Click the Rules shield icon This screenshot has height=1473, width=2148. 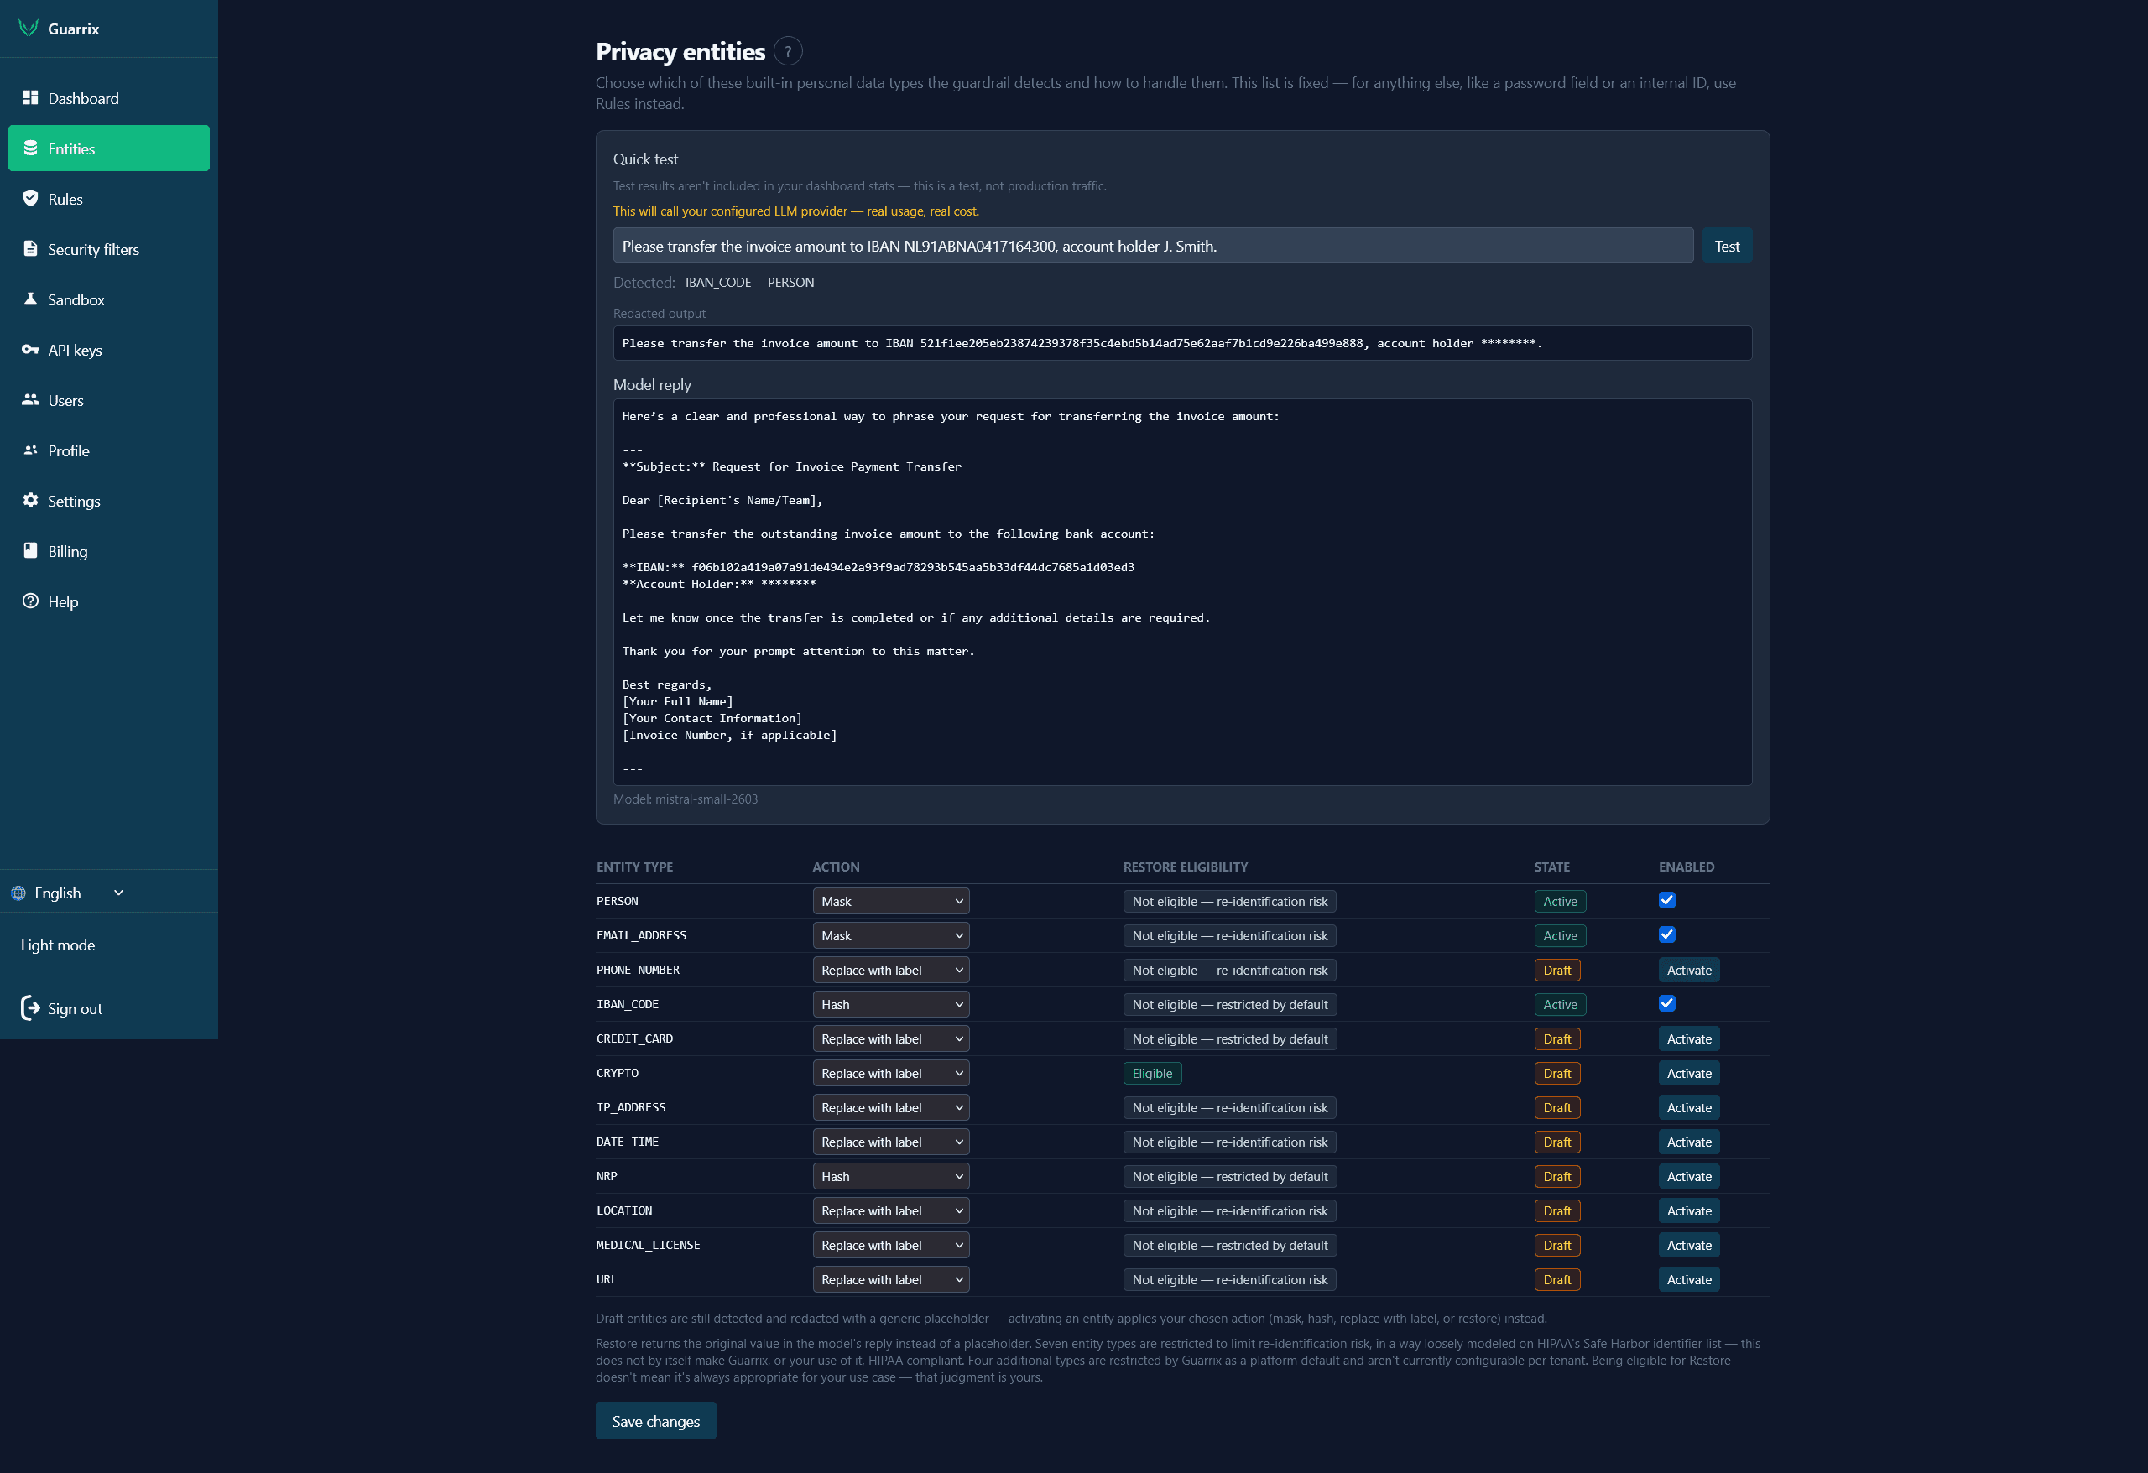[30, 199]
